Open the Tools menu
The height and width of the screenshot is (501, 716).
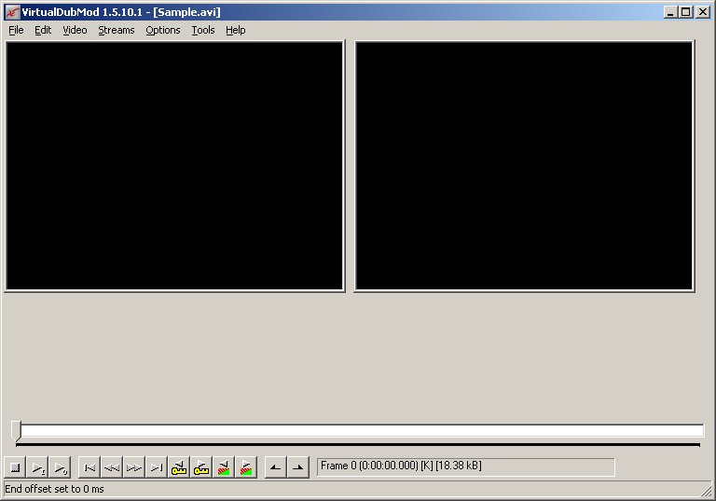pos(203,30)
